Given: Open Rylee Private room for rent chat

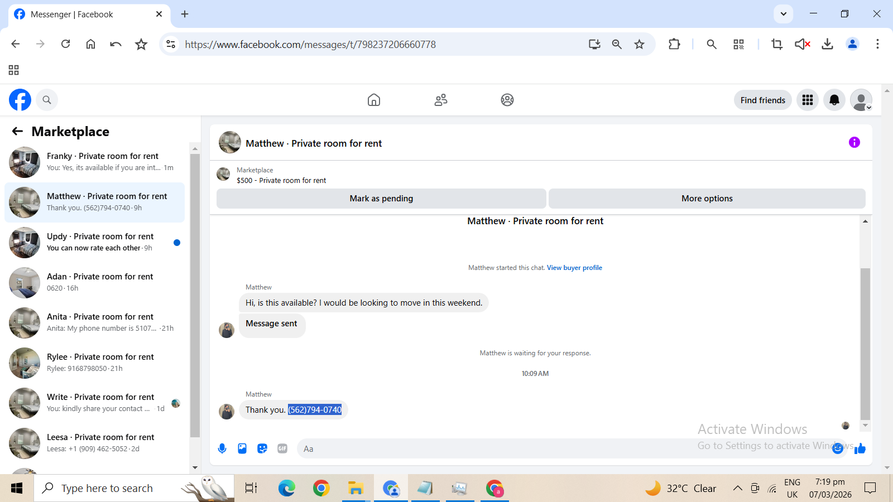Looking at the screenshot, I should [95, 363].
